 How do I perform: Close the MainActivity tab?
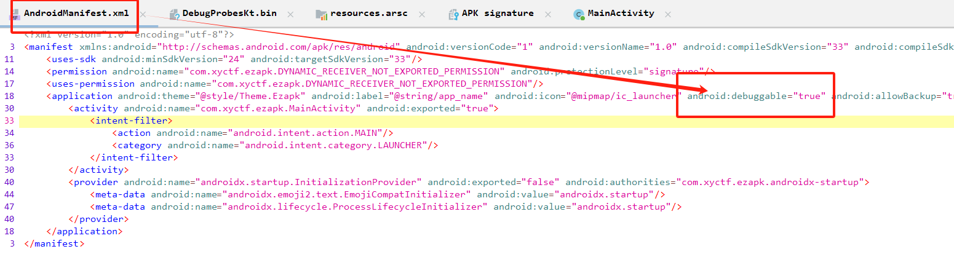coord(668,14)
